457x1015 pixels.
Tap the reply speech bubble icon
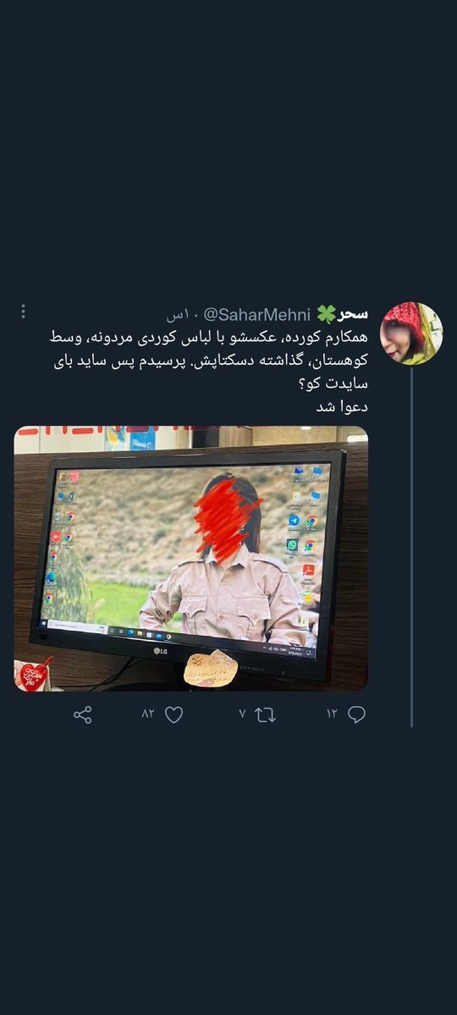pyautogui.click(x=356, y=714)
